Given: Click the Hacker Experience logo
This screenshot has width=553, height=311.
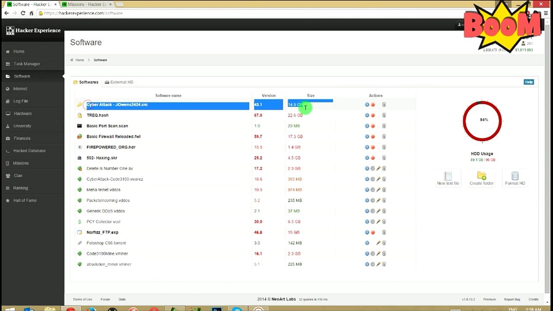Looking at the screenshot, I should point(33,31).
